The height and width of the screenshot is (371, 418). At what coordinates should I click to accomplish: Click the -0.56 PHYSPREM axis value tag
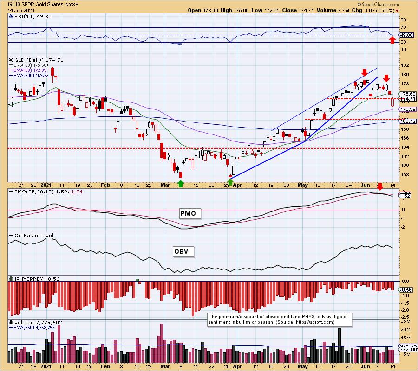click(x=406, y=290)
